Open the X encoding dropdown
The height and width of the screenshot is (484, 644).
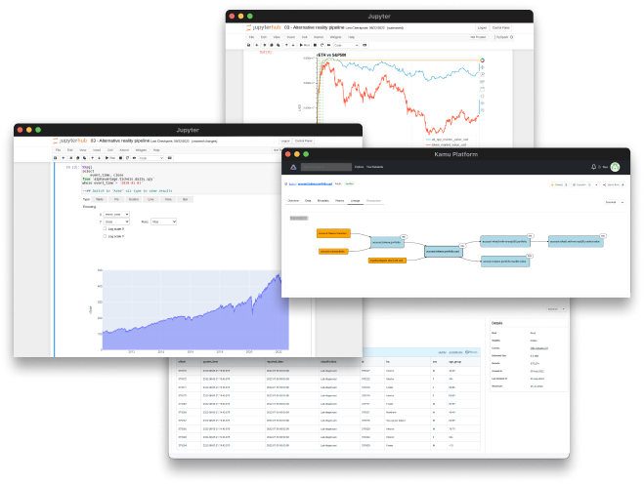pos(116,214)
